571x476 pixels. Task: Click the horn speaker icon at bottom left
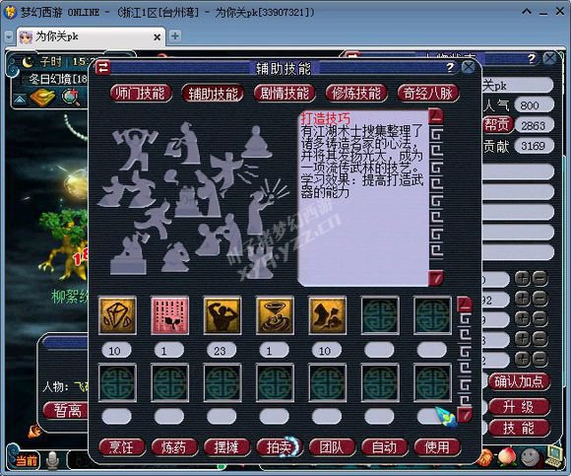34,432
